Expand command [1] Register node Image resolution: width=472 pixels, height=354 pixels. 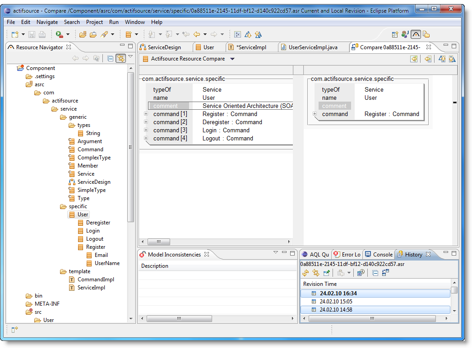tap(146, 114)
